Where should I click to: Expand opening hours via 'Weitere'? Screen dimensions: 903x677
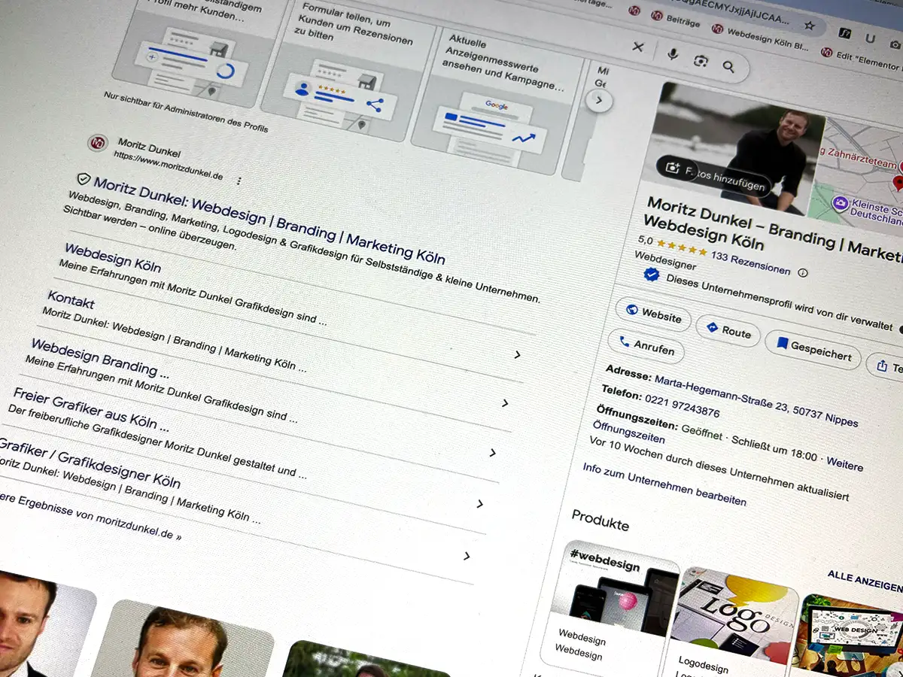tap(845, 463)
